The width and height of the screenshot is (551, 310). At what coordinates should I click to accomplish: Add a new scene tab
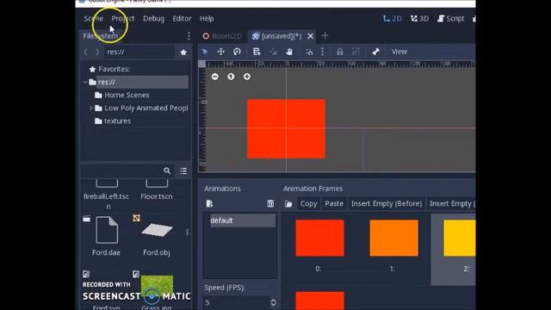coord(325,35)
